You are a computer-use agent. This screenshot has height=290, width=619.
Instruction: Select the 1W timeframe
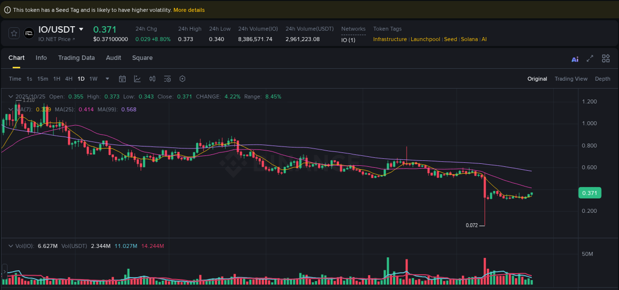click(x=93, y=79)
